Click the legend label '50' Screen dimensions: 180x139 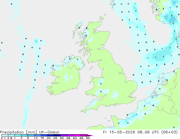88,138
